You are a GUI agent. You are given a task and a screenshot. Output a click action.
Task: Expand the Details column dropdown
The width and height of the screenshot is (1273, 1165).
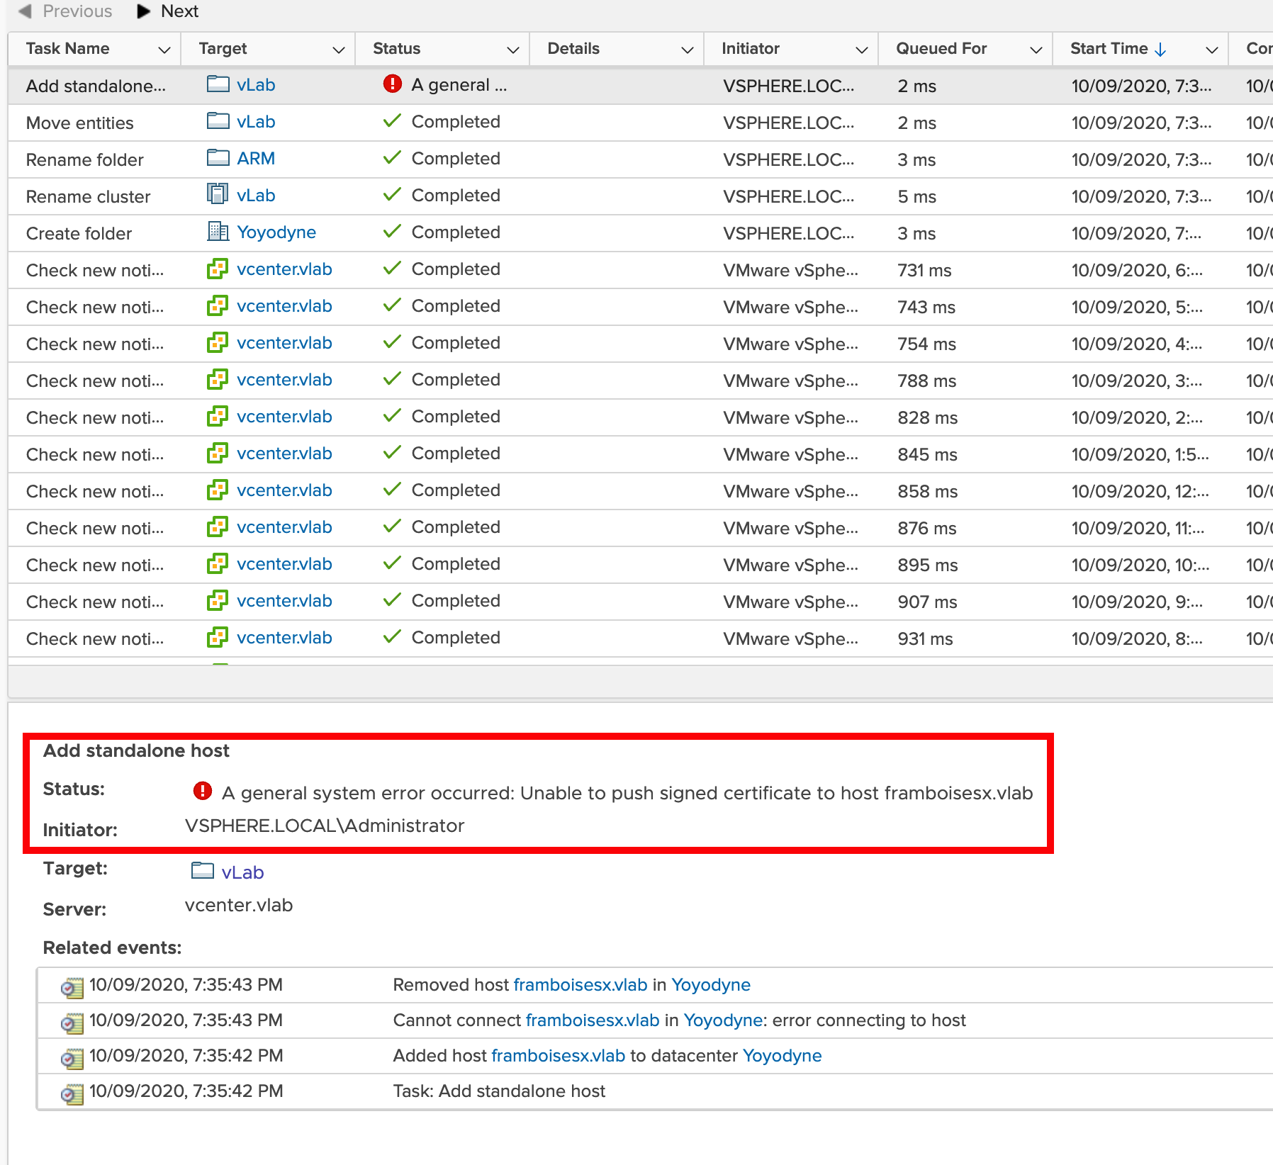pyautogui.click(x=687, y=50)
